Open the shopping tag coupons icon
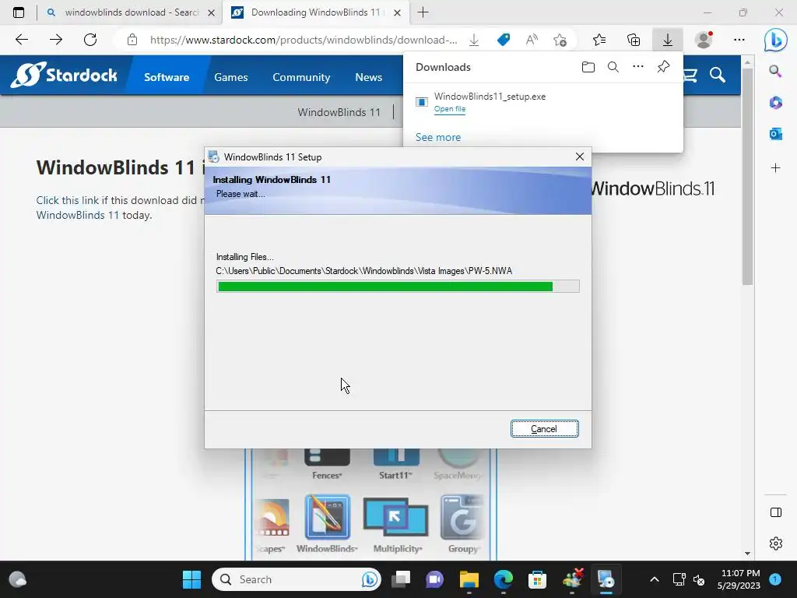Screen dimensions: 797x598 504,40
